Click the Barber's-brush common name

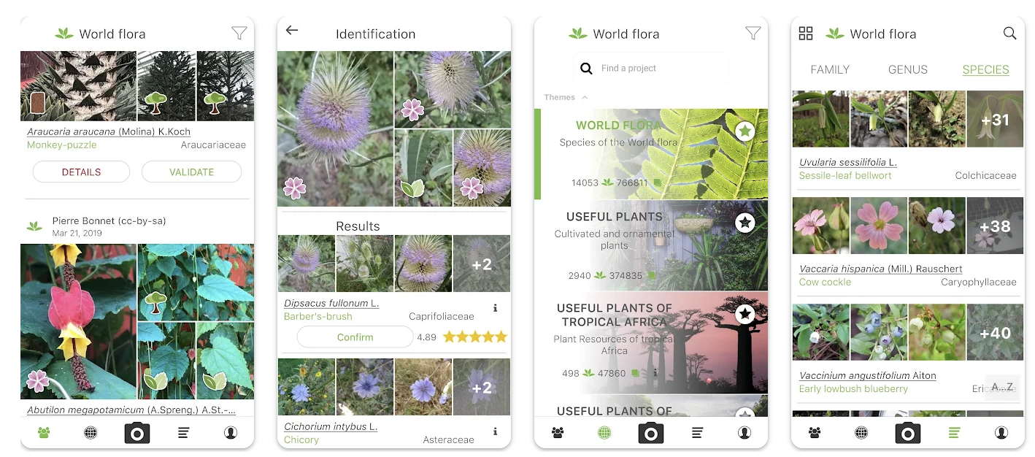tap(318, 316)
